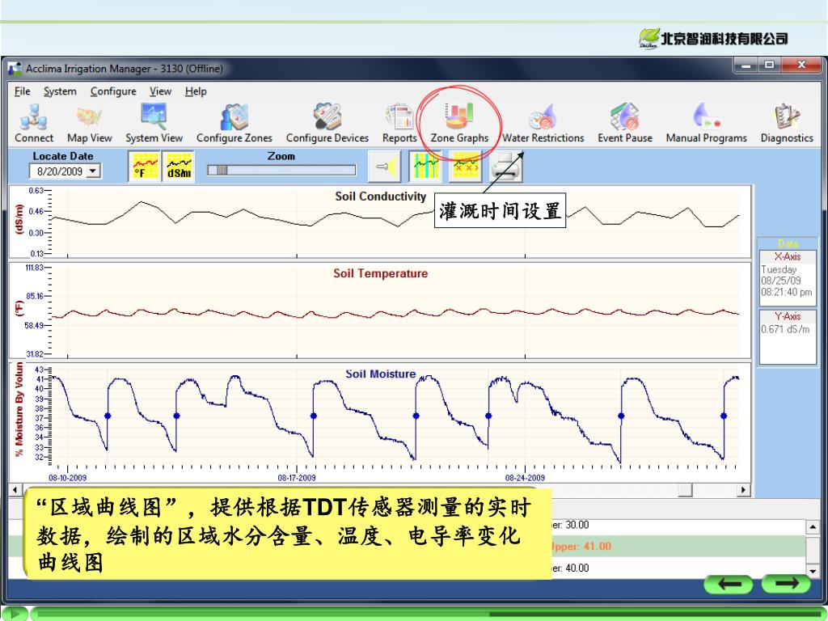The width and height of the screenshot is (828, 621).
Task: Open Diagnostics
Action: coord(787,124)
